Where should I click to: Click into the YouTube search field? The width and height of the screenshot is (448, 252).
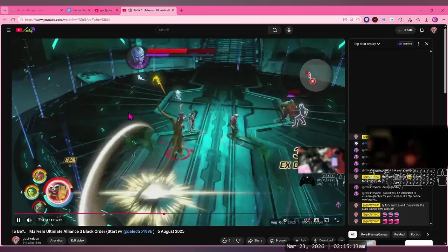(x=212, y=30)
